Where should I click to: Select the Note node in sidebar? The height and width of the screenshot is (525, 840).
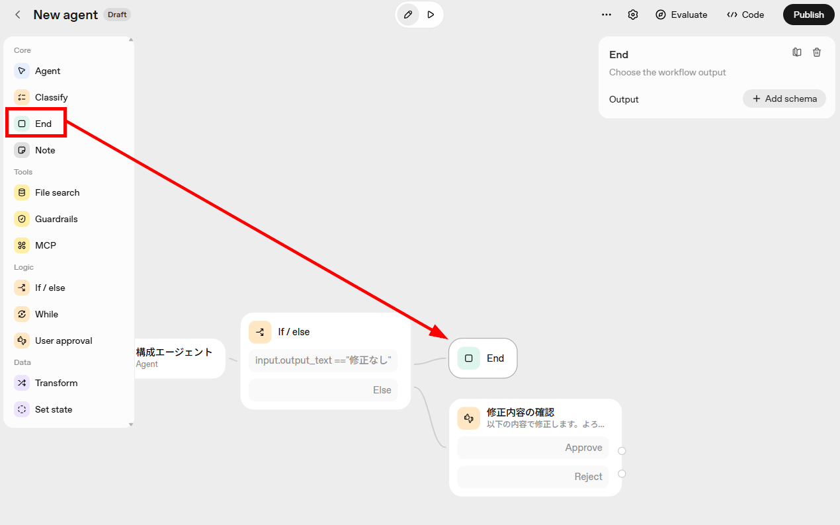69,150
